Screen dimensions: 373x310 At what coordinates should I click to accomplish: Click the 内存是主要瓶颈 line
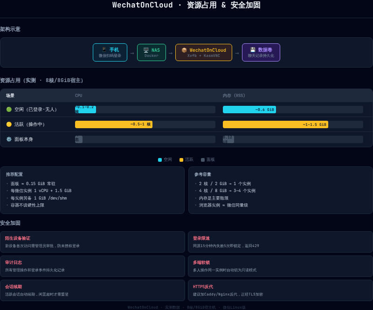pyautogui.click(x=214, y=198)
